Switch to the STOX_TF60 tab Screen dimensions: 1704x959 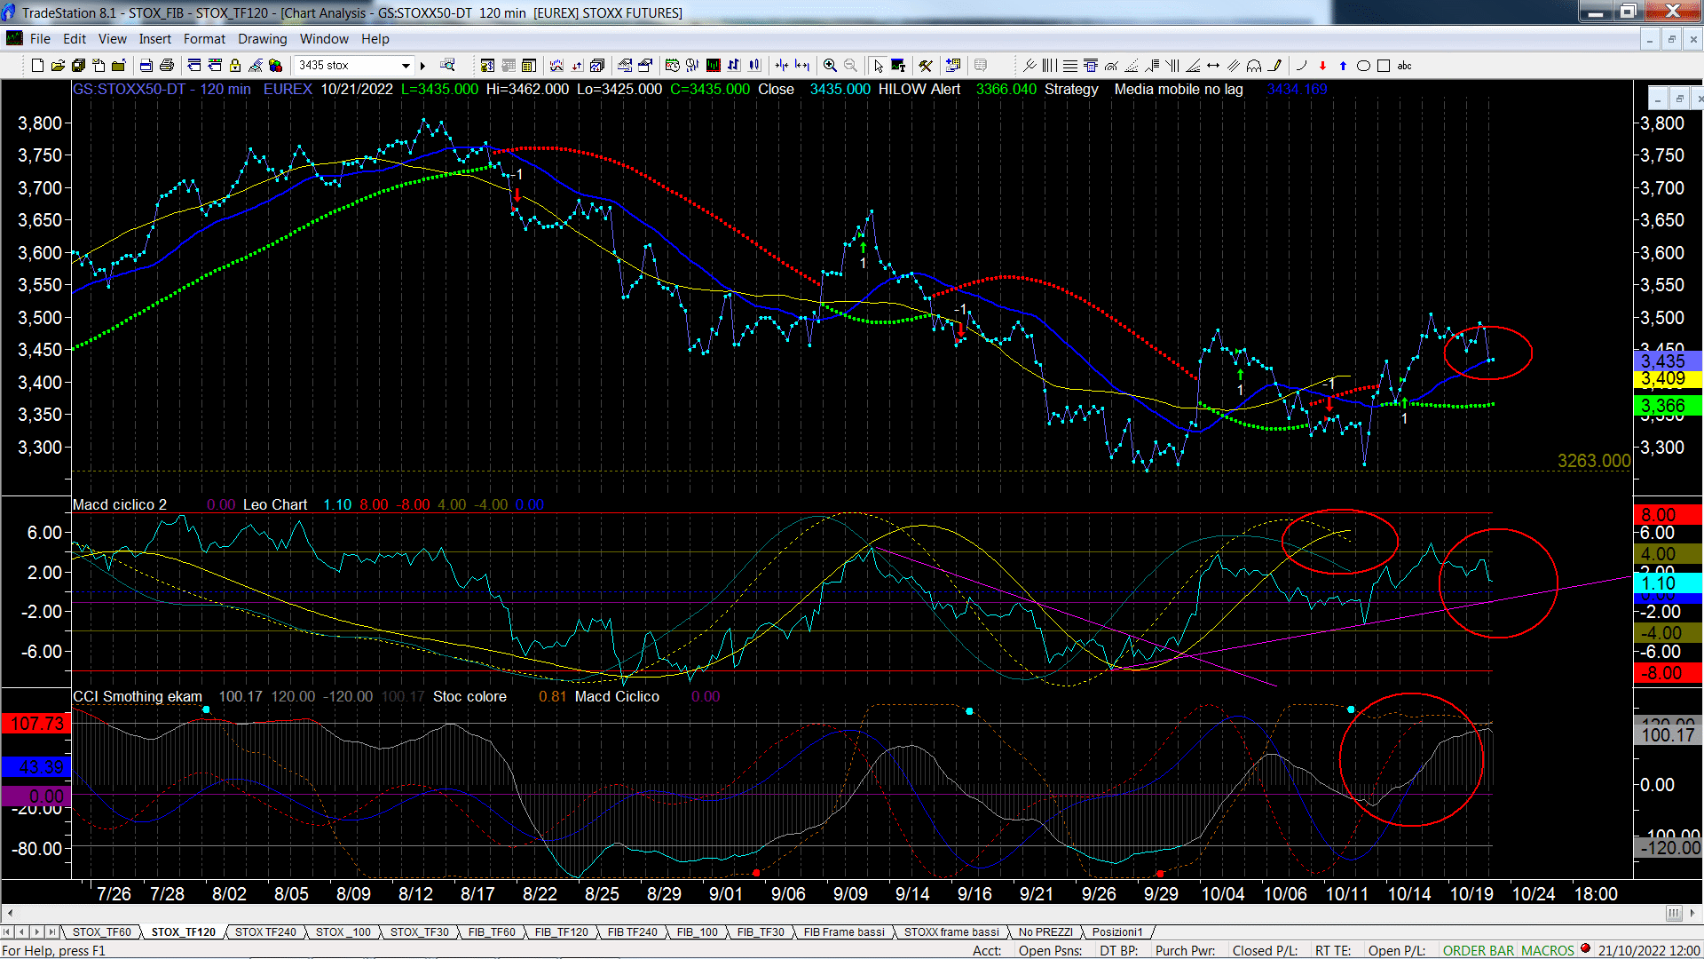coord(102,932)
